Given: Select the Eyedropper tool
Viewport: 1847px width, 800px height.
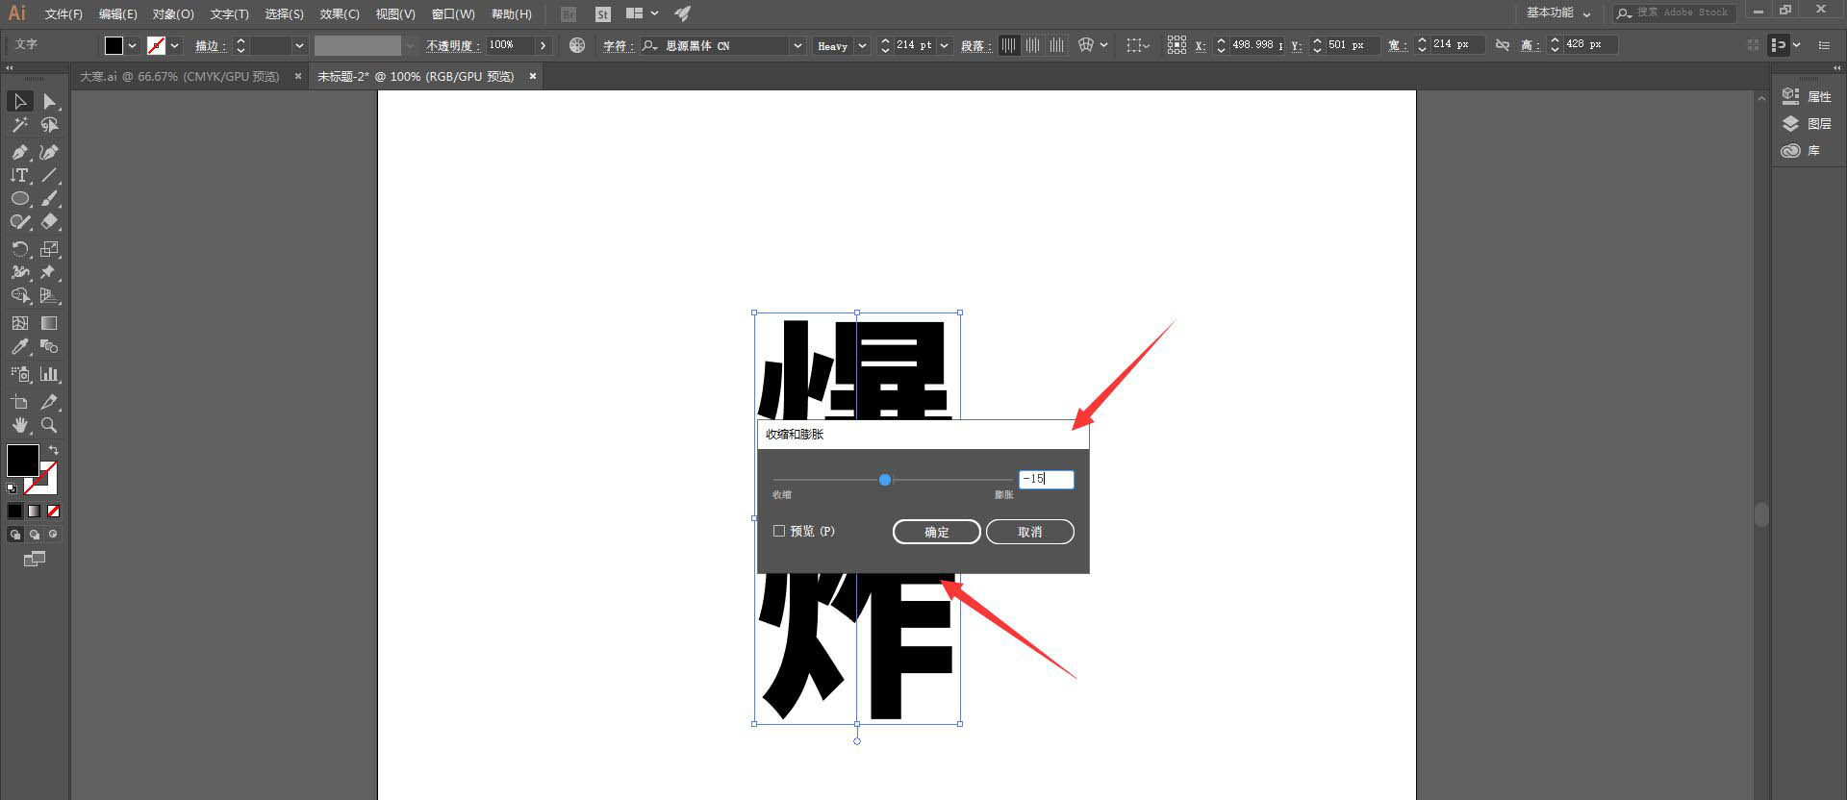Looking at the screenshot, I should coord(20,346).
